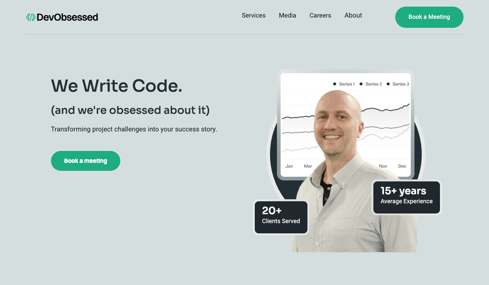Click the Nov label on chart axis
This screenshot has height=285, width=489.
383,166
